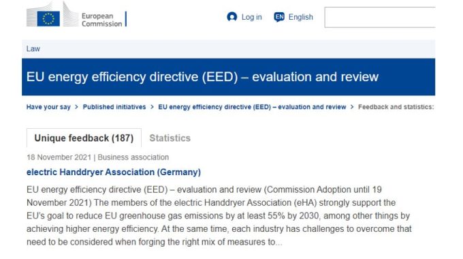Click the Business association label
This screenshot has height=259, width=463.
[x=133, y=157]
